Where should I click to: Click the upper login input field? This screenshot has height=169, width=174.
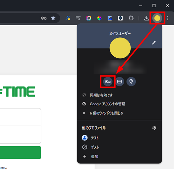20,117
